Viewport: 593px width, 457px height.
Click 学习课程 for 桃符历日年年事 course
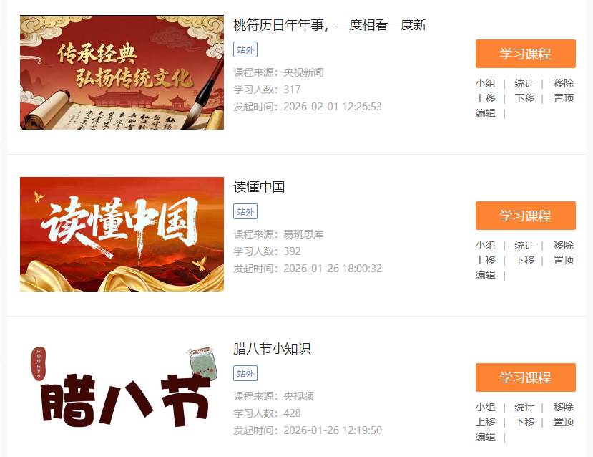click(x=525, y=54)
